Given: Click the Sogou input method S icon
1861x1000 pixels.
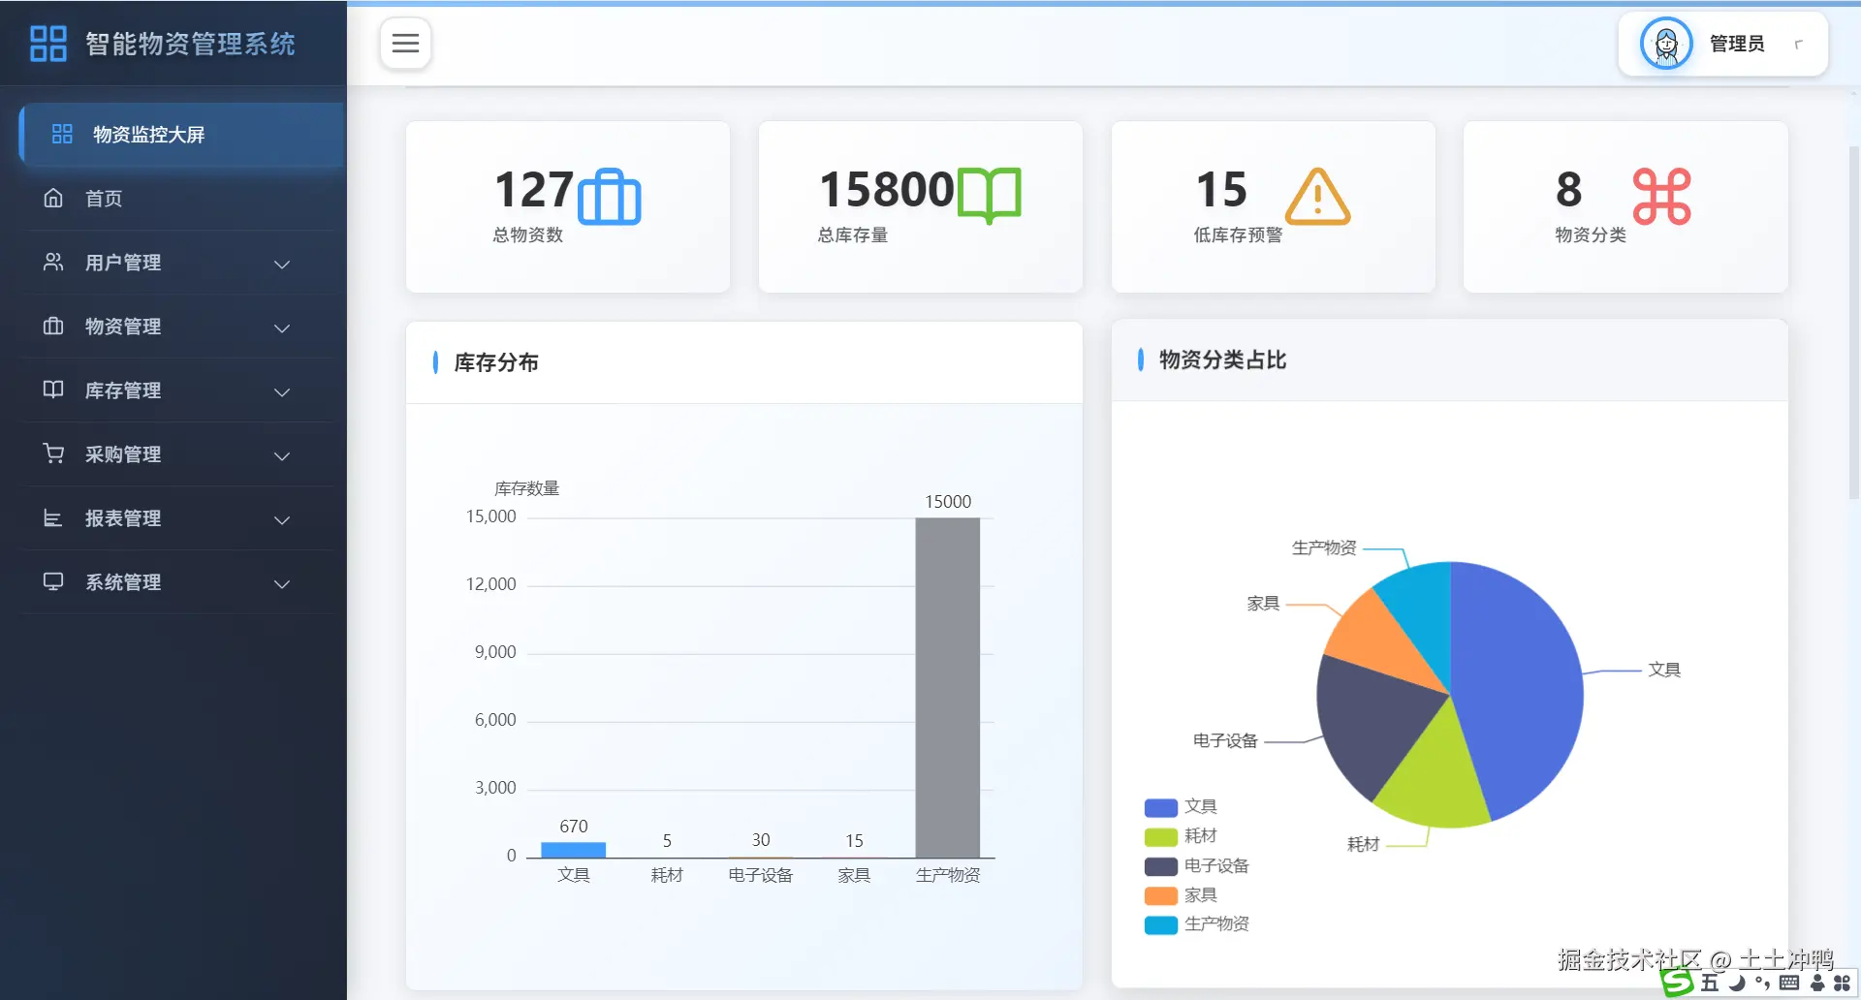Looking at the screenshot, I should 1677,983.
